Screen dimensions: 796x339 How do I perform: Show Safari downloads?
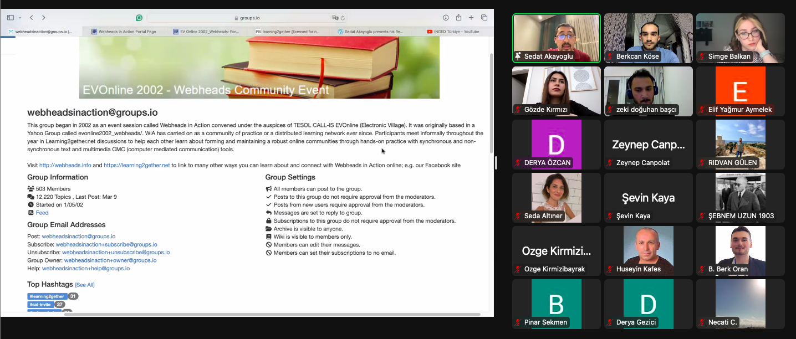[446, 18]
